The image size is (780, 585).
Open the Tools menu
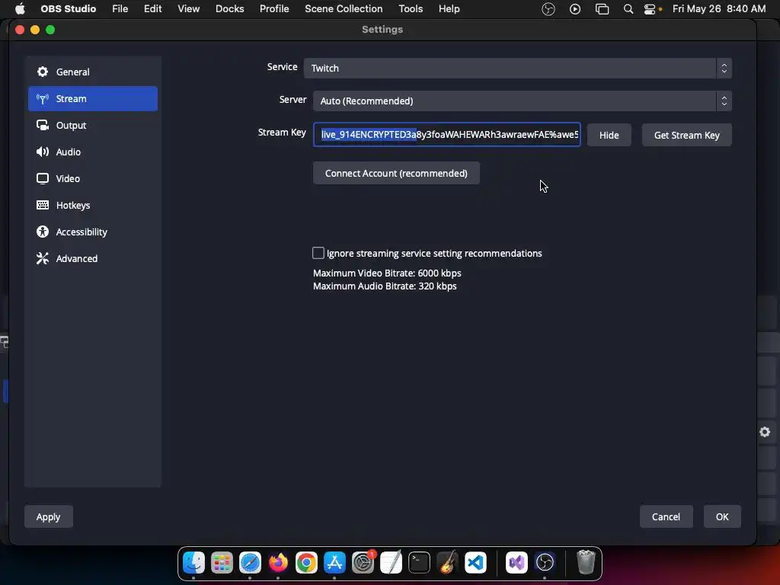pyautogui.click(x=411, y=9)
